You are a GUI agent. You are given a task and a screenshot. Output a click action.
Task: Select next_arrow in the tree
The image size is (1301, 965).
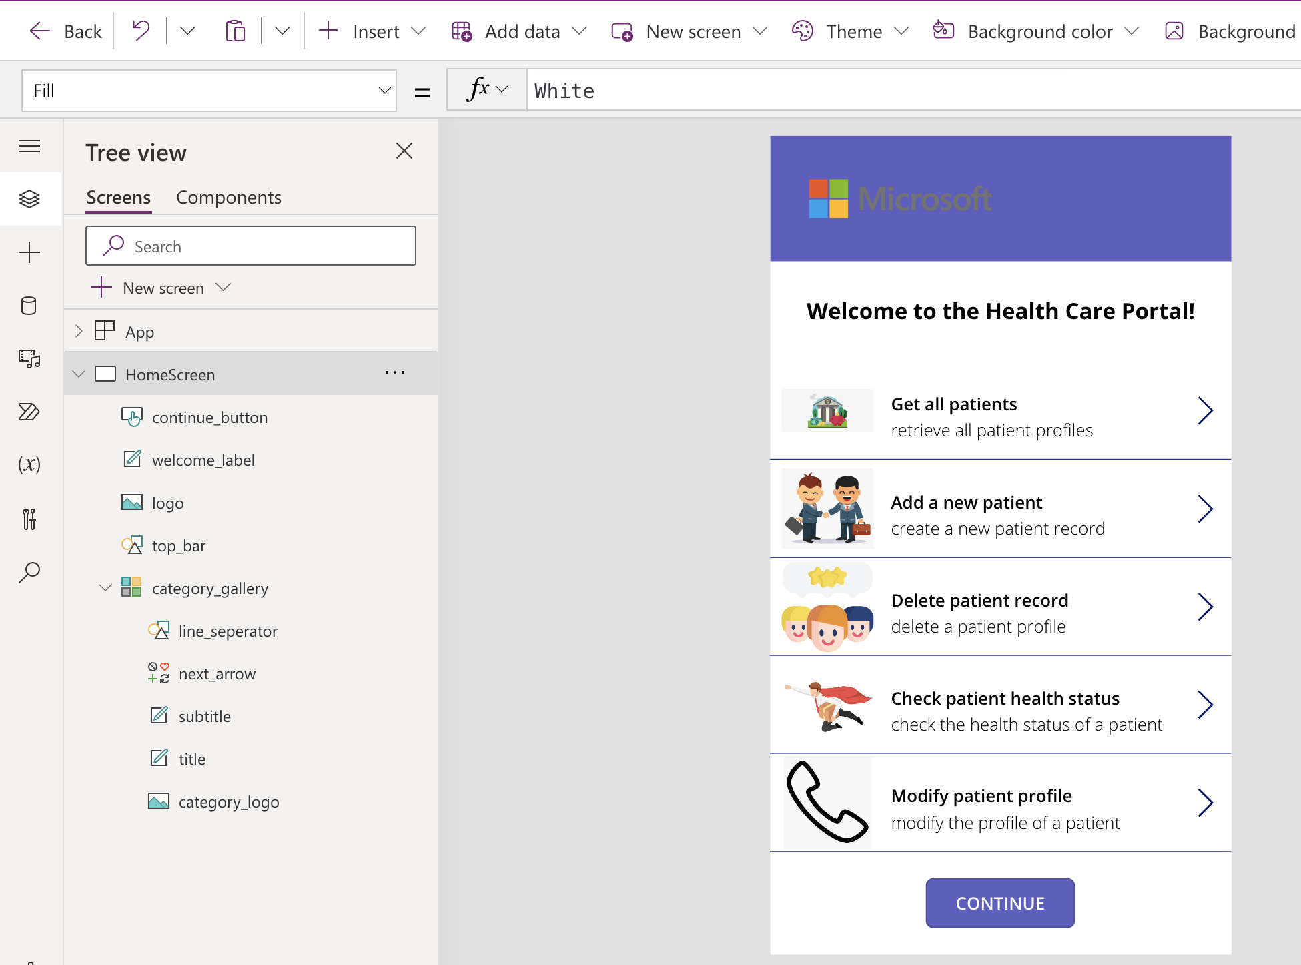point(217,673)
